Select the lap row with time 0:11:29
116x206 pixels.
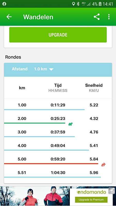[x=58, y=106]
